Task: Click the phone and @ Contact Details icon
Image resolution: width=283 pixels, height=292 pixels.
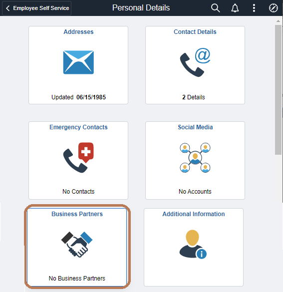Action: (195, 62)
